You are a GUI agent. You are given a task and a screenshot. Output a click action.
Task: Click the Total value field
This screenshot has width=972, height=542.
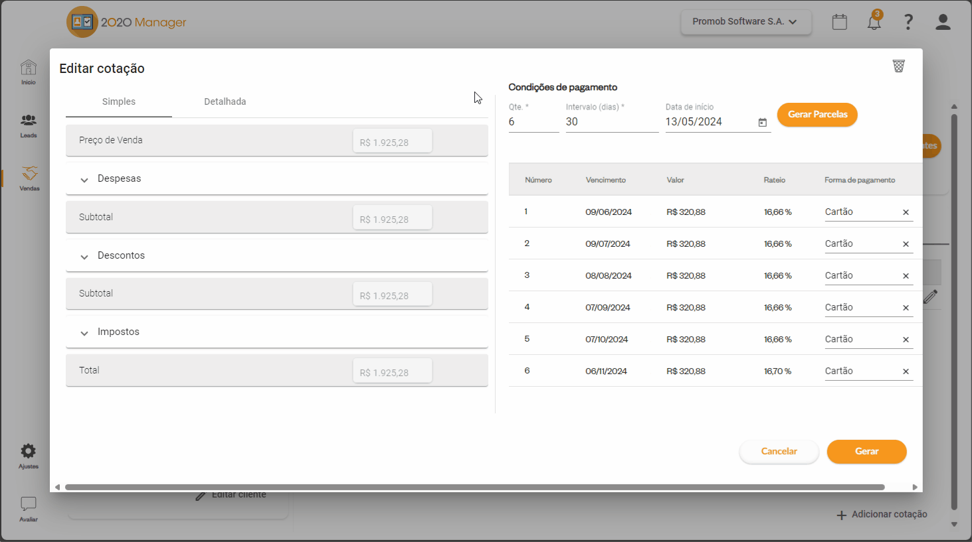point(392,372)
